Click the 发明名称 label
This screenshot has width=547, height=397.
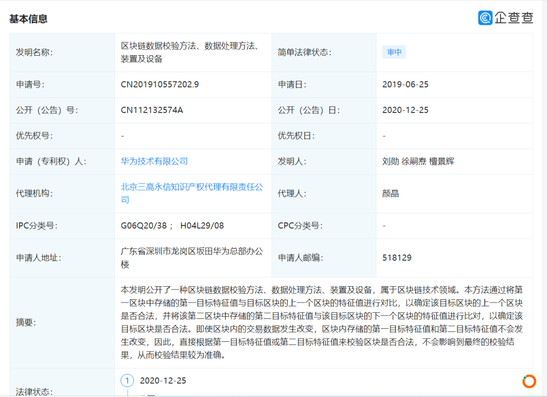point(34,52)
